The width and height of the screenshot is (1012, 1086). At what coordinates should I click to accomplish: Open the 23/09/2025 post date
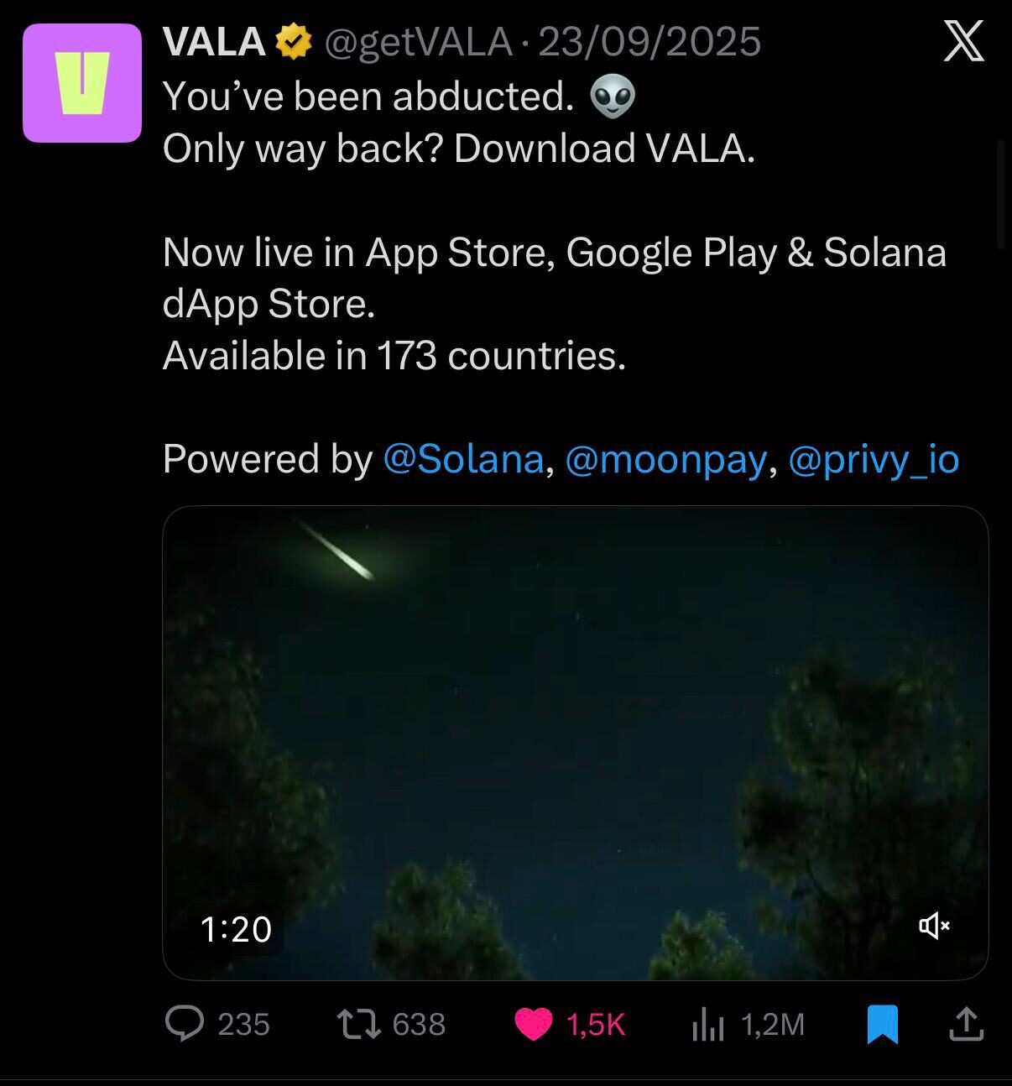[649, 42]
